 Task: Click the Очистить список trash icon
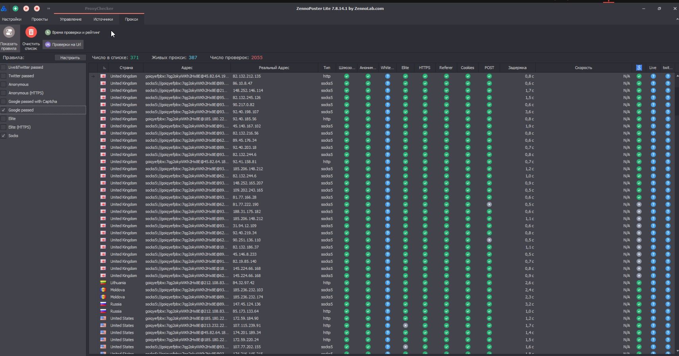31,32
